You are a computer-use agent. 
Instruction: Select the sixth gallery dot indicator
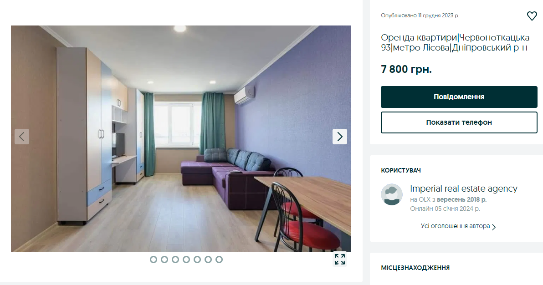point(208,260)
